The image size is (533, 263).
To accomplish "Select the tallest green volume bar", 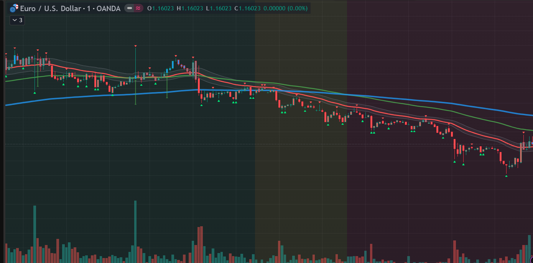I will pos(135,232).
